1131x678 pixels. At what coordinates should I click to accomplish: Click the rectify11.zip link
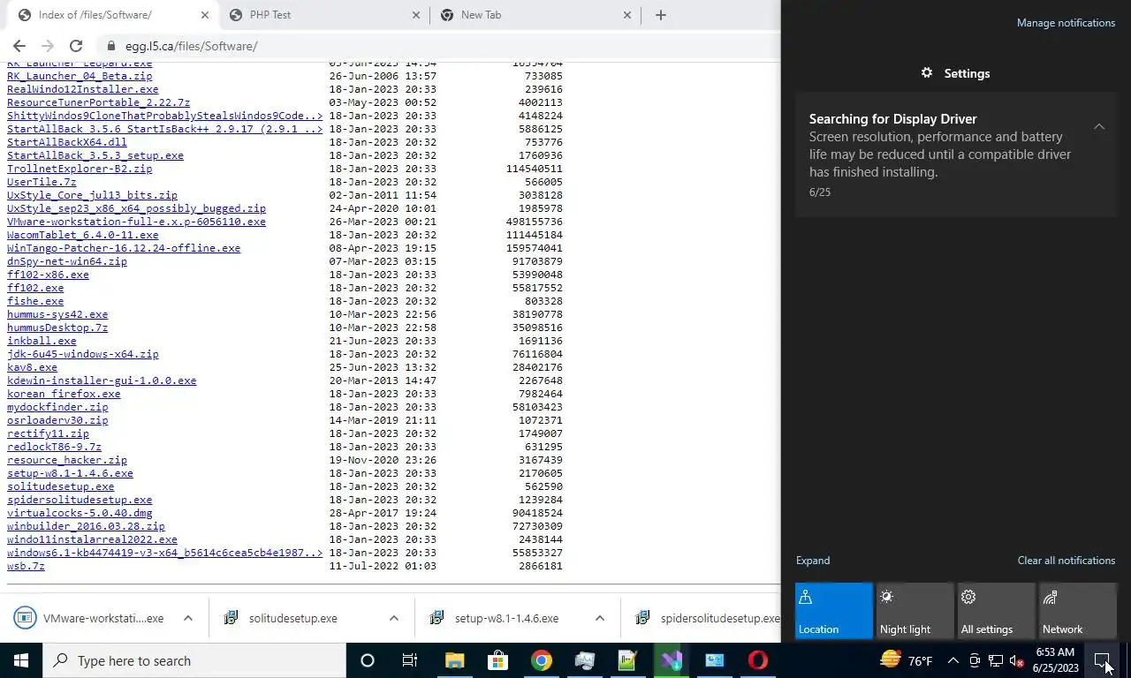point(48,433)
